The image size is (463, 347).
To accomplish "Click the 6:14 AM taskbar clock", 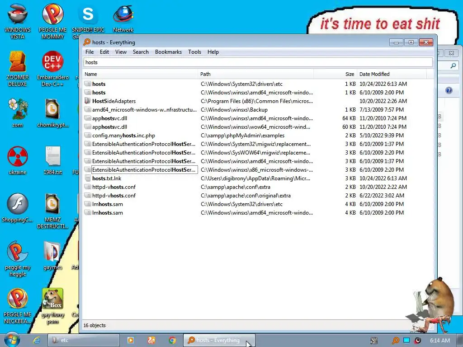I will (x=439, y=341).
